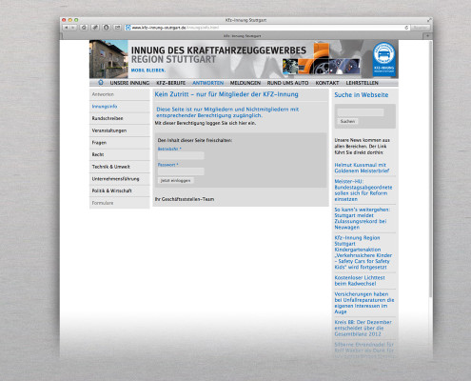Open the LEHRSTELLEN menu
The width and height of the screenshot is (471, 381).
pos(362,83)
